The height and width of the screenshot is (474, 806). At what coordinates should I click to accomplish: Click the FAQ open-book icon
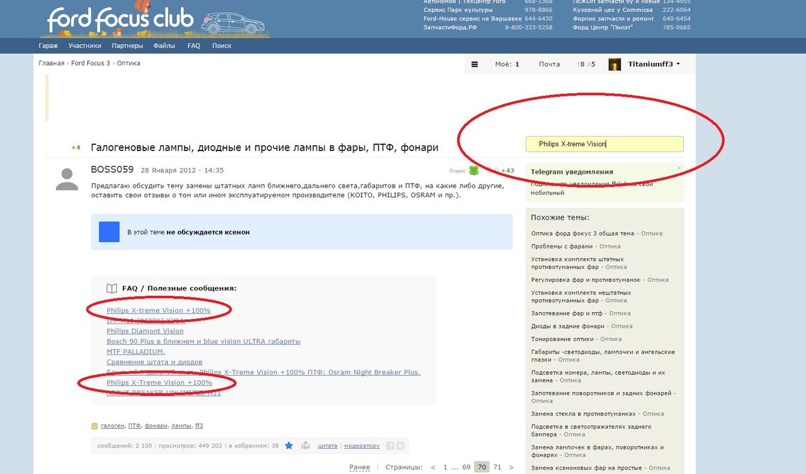click(111, 288)
